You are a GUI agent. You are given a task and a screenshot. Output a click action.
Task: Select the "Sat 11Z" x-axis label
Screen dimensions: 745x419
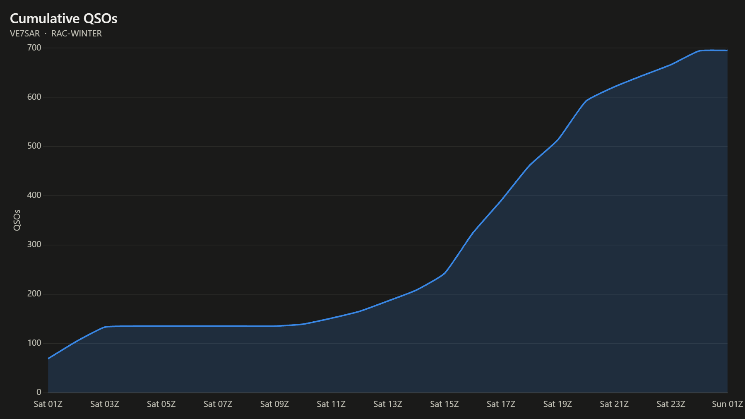(331, 404)
